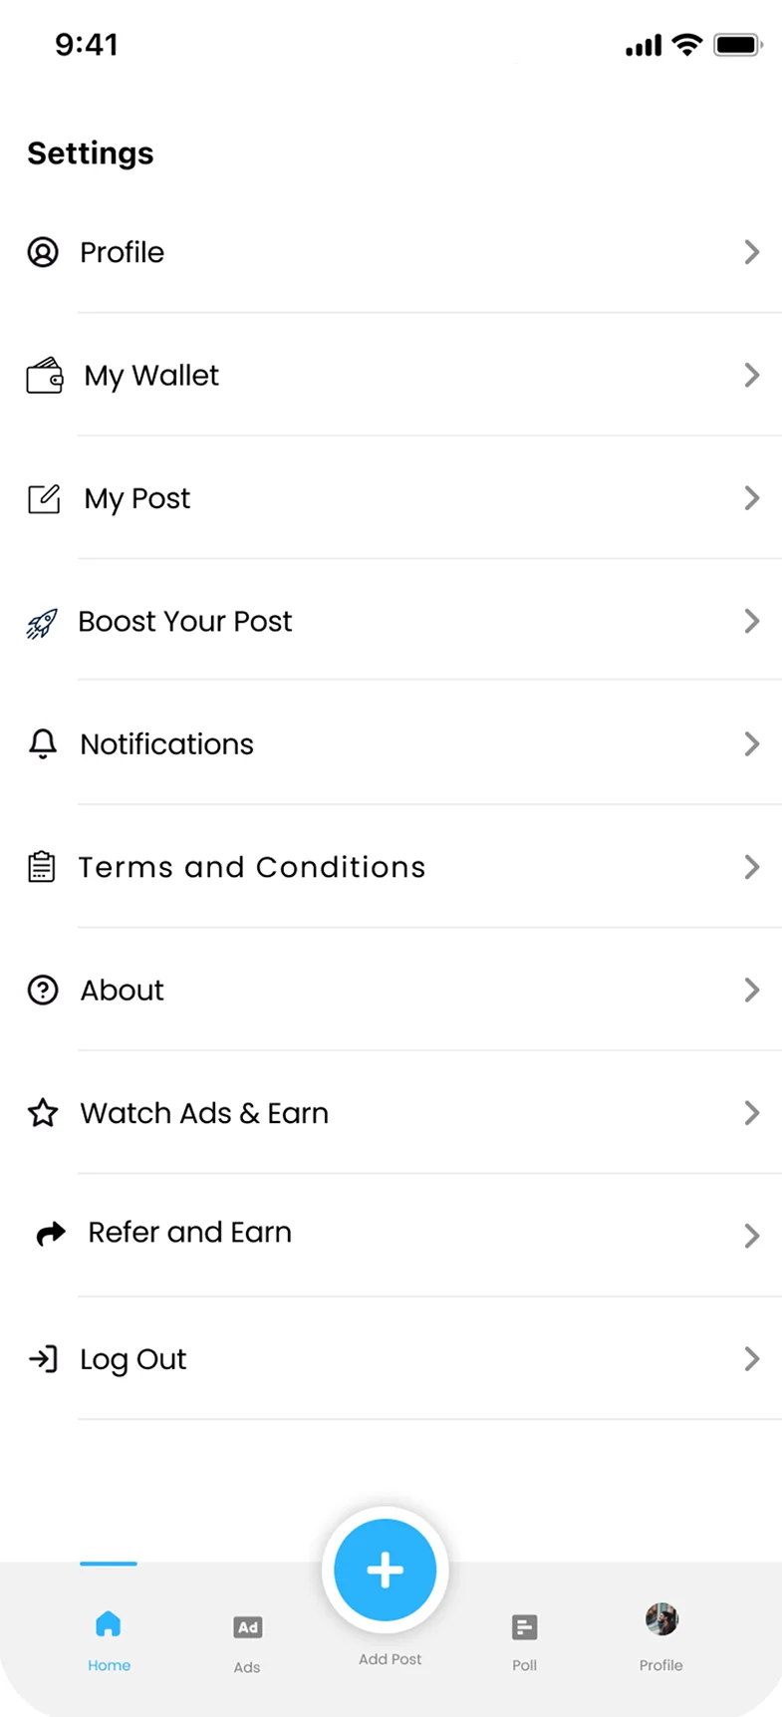Tap the share arrow icon for Refer and Earn
782x1717 pixels.
coord(51,1234)
